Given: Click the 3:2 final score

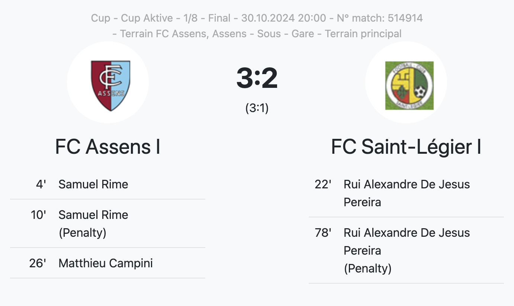Looking at the screenshot, I should (257, 79).
